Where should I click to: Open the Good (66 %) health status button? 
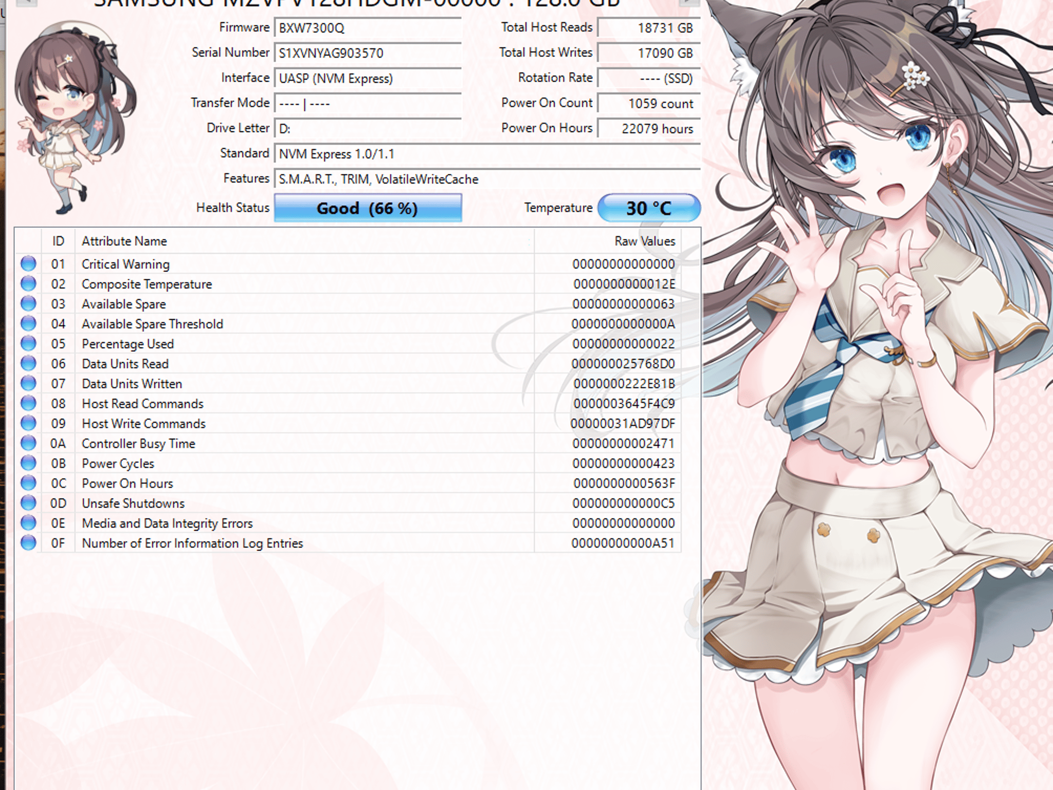368,208
